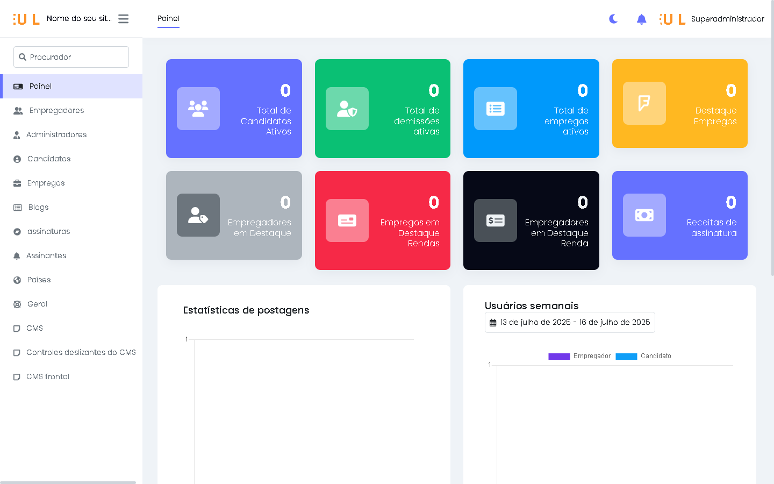
Task: Toggle the Empregador legend in chart
Action: tap(579, 356)
